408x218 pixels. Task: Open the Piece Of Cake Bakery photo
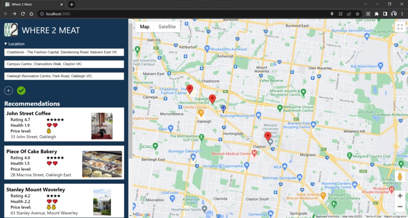(x=102, y=164)
